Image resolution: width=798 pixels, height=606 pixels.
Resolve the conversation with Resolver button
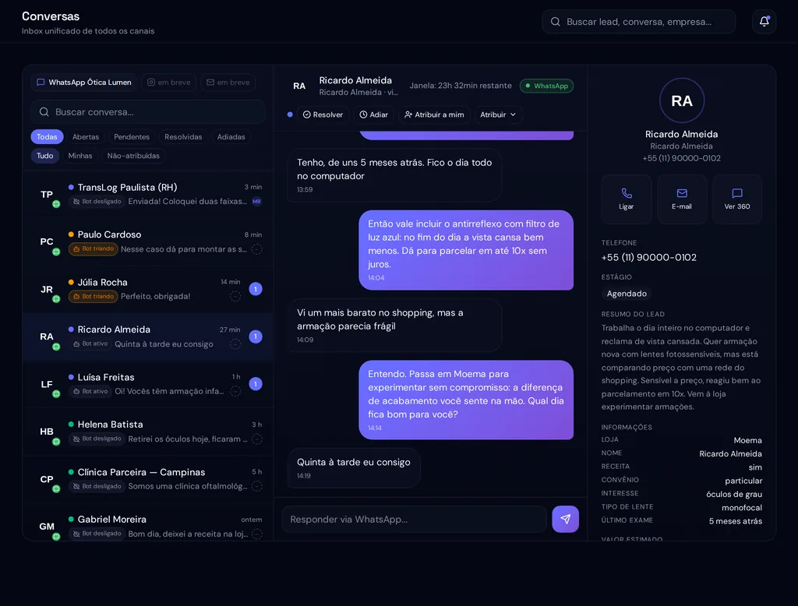point(323,115)
